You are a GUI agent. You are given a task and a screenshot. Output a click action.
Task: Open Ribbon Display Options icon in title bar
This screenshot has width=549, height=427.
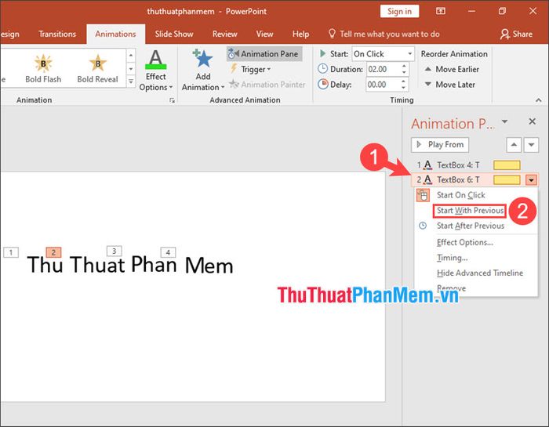click(x=441, y=11)
